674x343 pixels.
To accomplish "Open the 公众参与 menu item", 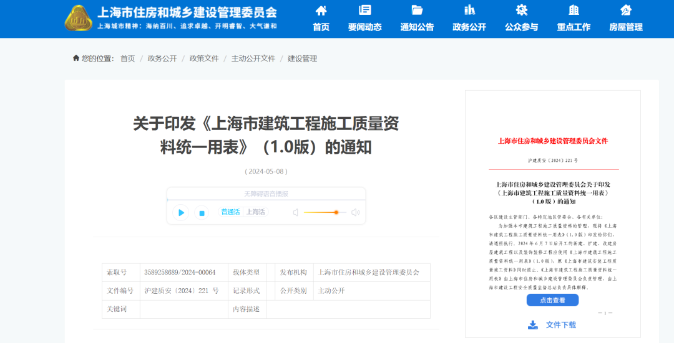I will pos(521,27).
